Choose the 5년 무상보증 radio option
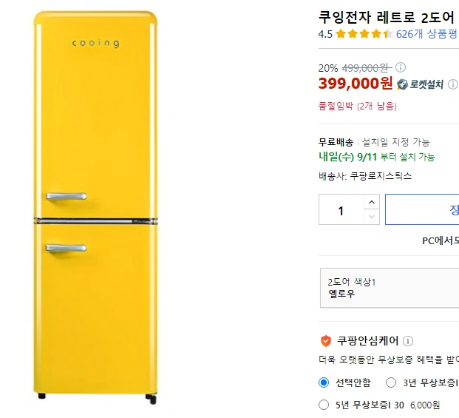 coord(324,405)
